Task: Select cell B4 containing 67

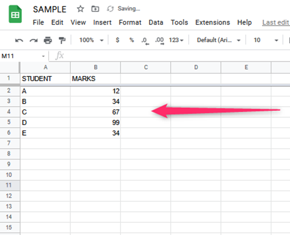Action: point(95,112)
